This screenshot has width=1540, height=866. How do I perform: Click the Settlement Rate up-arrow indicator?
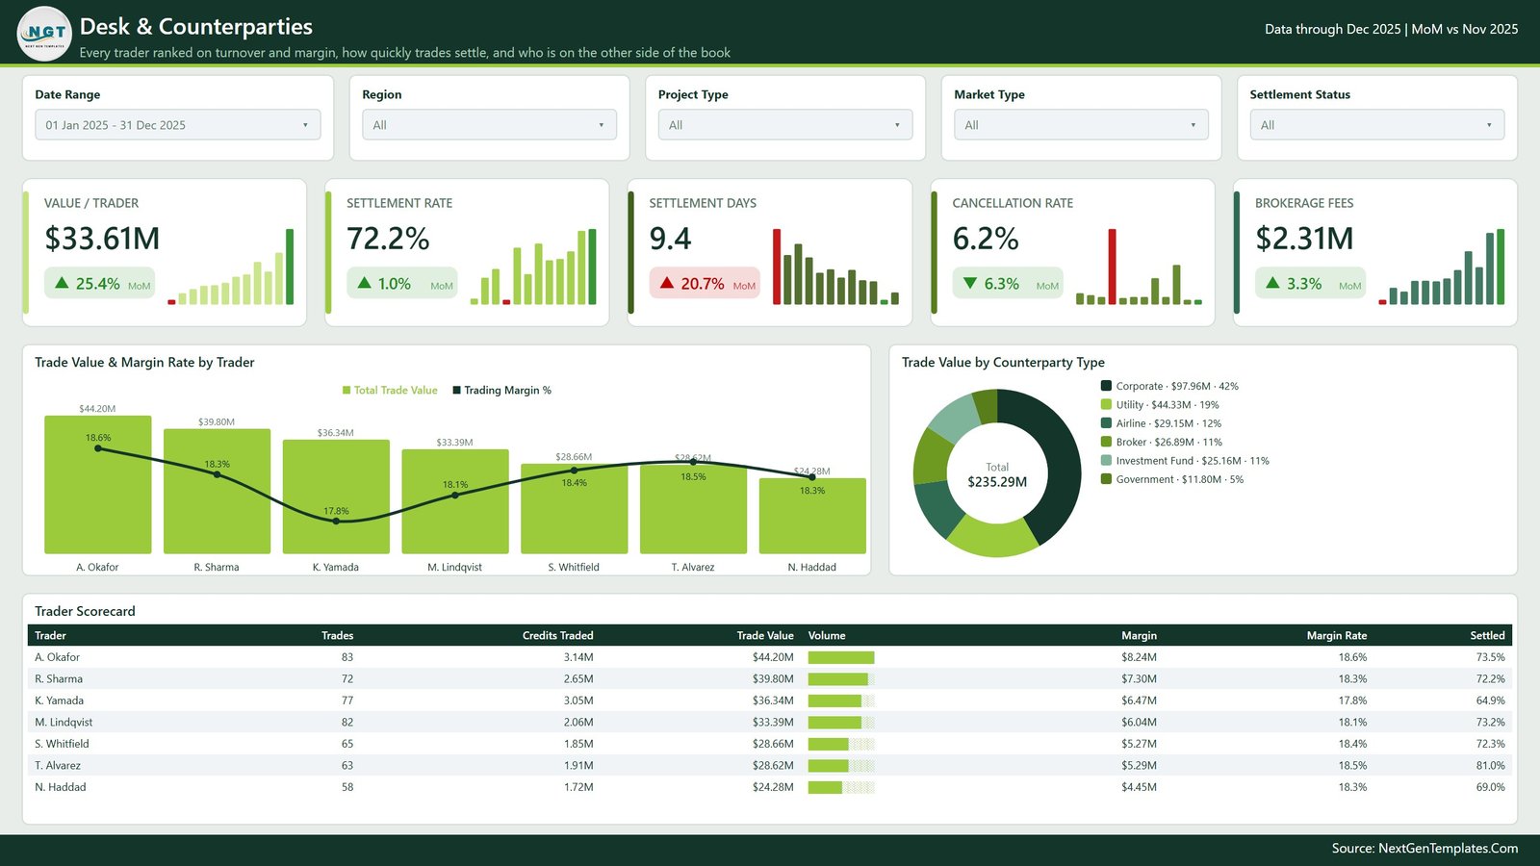[364, 283]
